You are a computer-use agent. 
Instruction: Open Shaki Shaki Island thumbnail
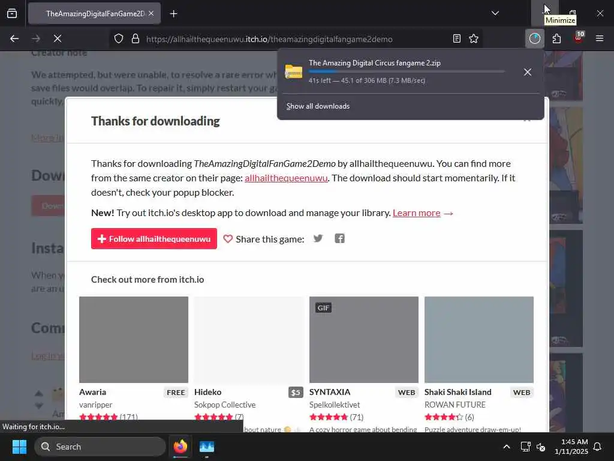(479, 340)
